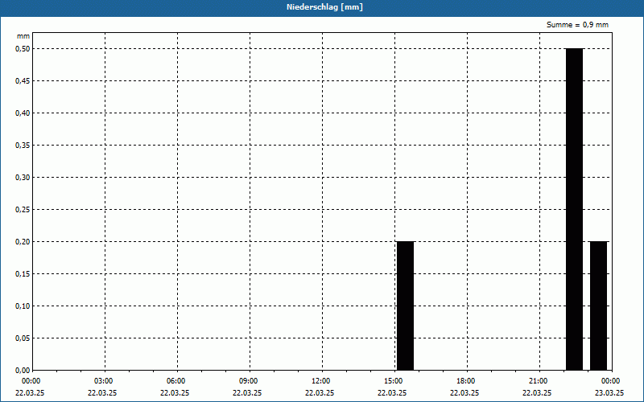Click the 18:00 time axis label
644x402 pixels.
(466, 381)
